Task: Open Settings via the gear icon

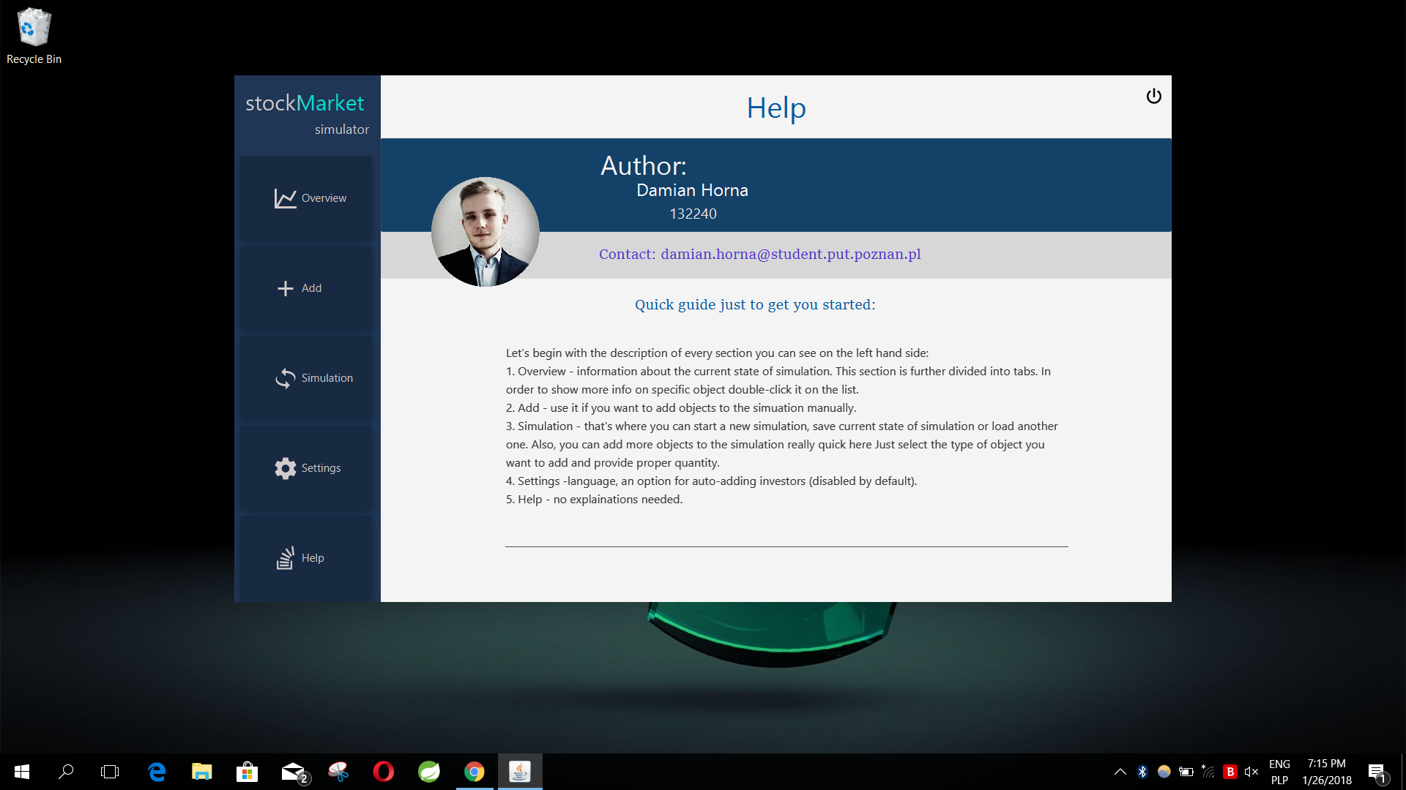Action: pyautogui.click(x=285, y=468)
